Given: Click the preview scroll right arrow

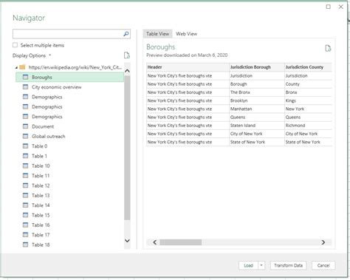Looking at the screenshot, I should [323, 242].
